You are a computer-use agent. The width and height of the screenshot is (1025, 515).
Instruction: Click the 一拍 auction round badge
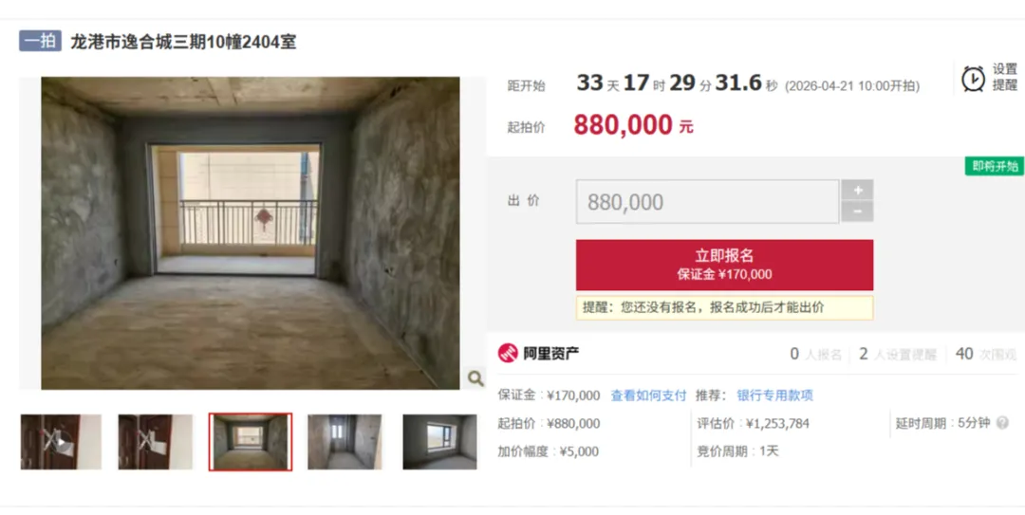40,41
